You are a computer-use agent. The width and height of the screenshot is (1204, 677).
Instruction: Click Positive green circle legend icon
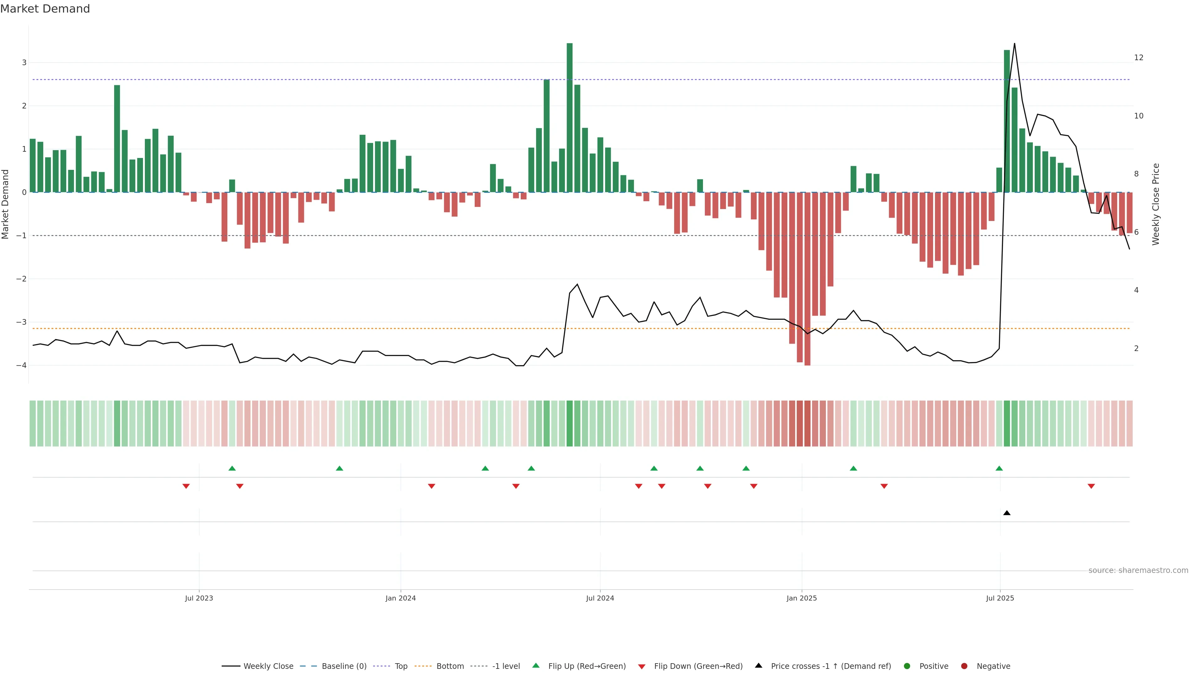(x=907, y=666)
